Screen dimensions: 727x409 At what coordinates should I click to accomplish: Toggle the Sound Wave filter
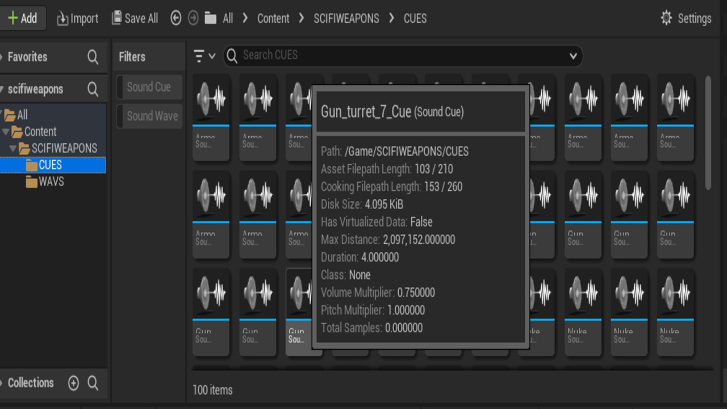pyautogui.click(x=149, y=116)
